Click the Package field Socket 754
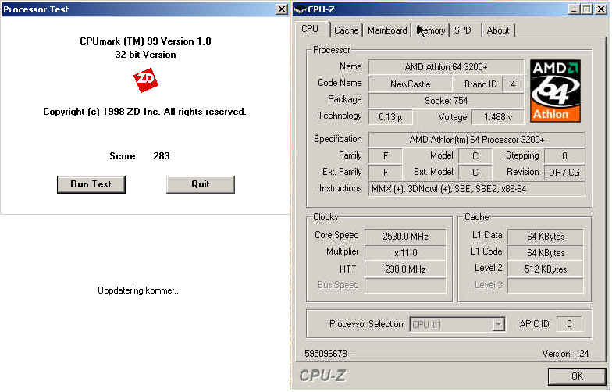This screenshot has height=392, width=612. [x=447, y=101]
